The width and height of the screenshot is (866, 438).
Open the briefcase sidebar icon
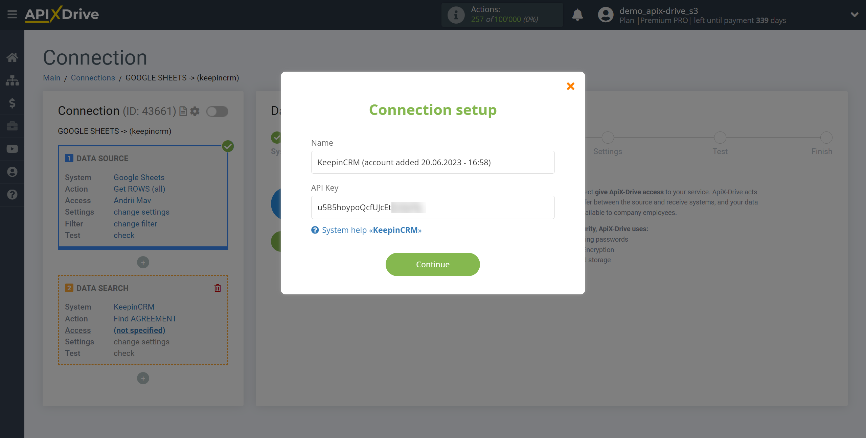tap(12, 126)
